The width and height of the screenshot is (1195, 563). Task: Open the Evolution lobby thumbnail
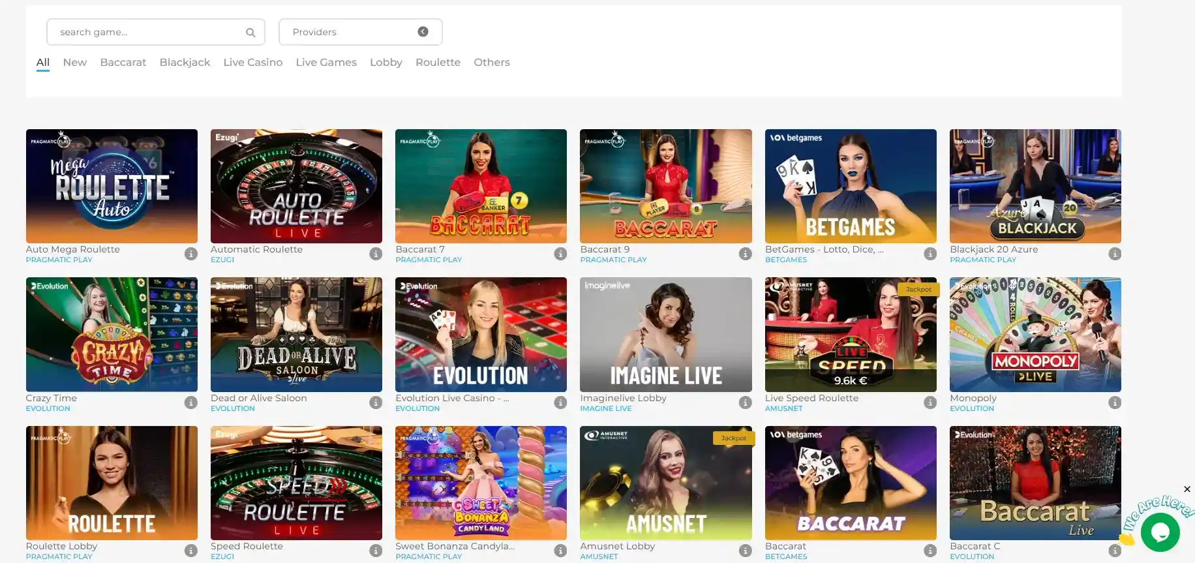click(481, 335)
